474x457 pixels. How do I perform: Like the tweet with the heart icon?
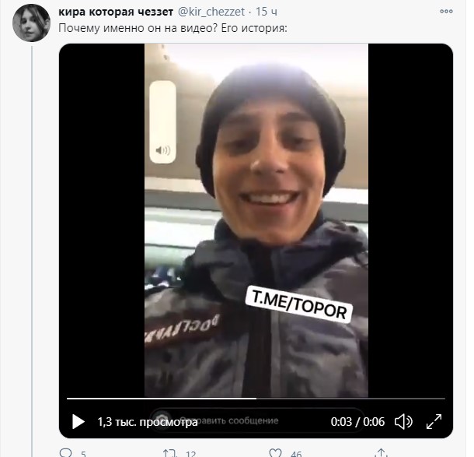(273, 452)
